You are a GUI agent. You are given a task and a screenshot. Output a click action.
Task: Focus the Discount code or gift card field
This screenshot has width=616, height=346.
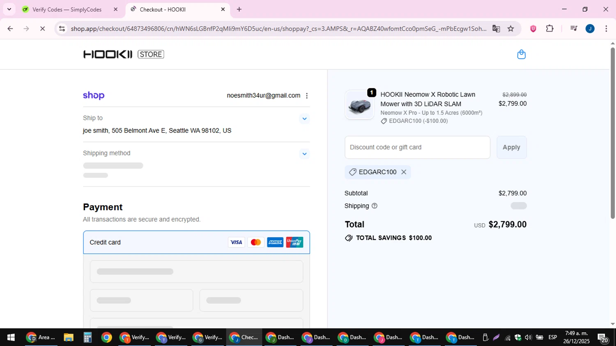417,147
